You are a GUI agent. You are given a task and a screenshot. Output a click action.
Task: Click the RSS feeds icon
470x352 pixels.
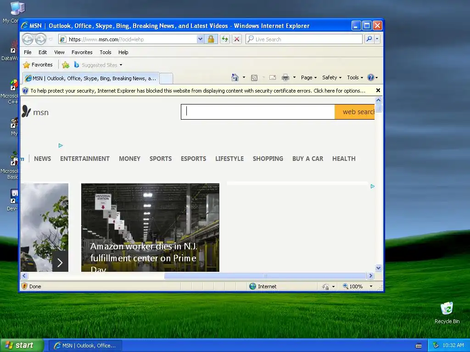[254, 78]
